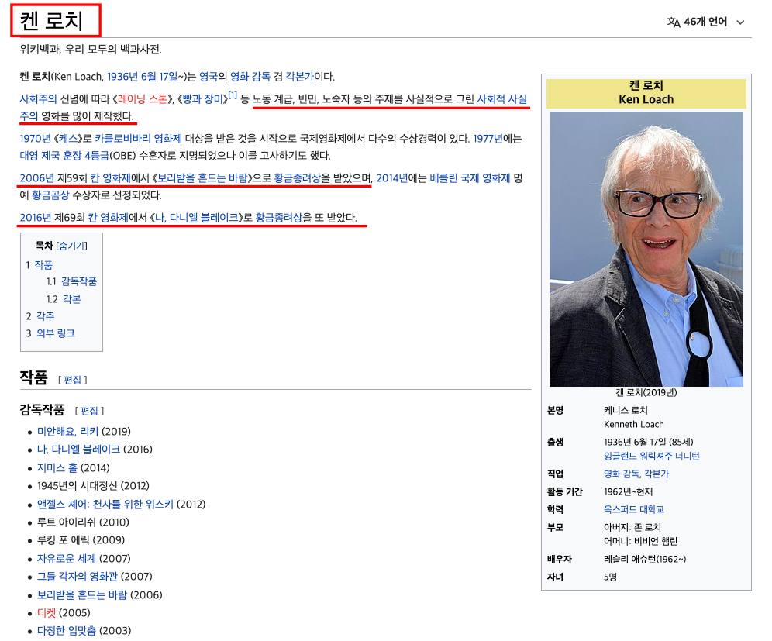
Task: Open 나, 다니엘 블레이크 (2016) in filmography list
Action: tap(79, 449)
